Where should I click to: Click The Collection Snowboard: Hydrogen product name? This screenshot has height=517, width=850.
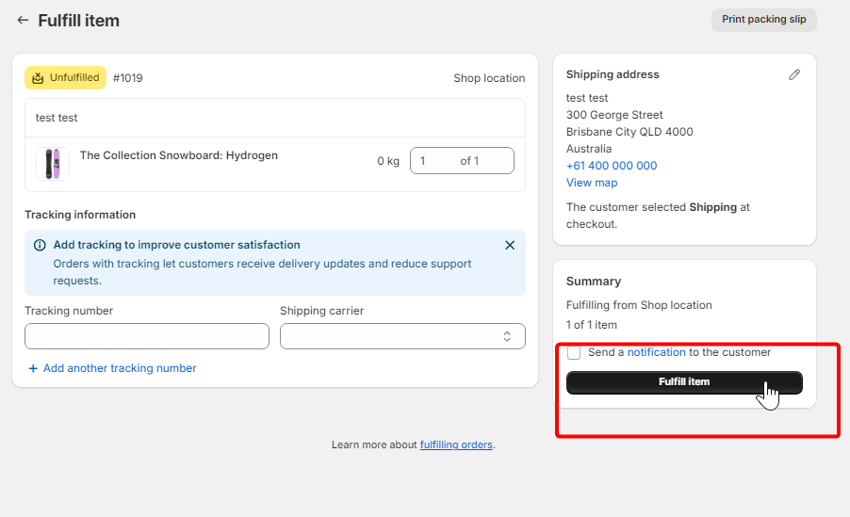pyautogui.click(x=179, y=155)
